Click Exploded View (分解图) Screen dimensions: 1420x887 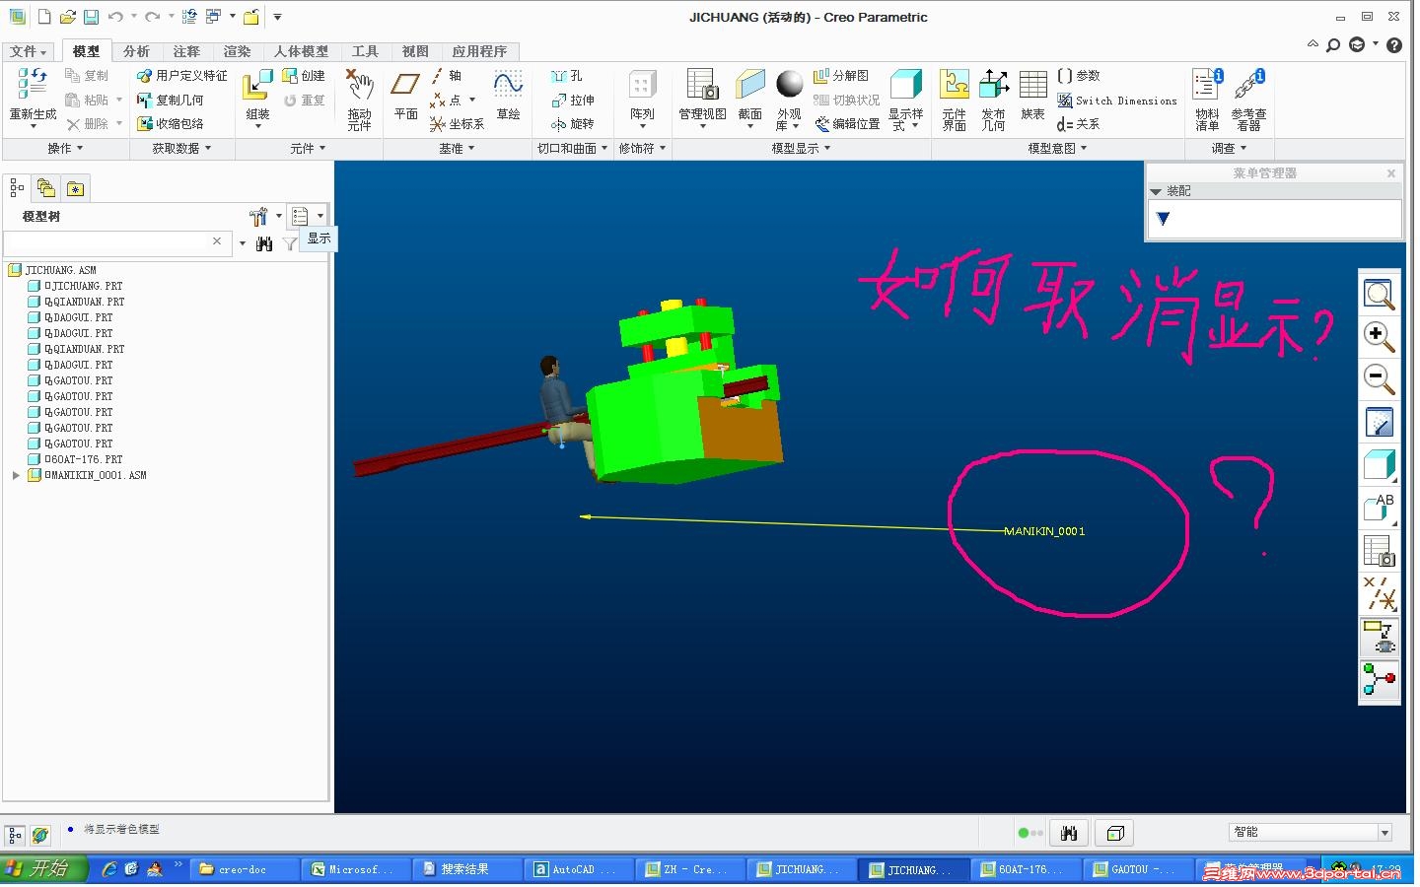(x=840, y=76)
